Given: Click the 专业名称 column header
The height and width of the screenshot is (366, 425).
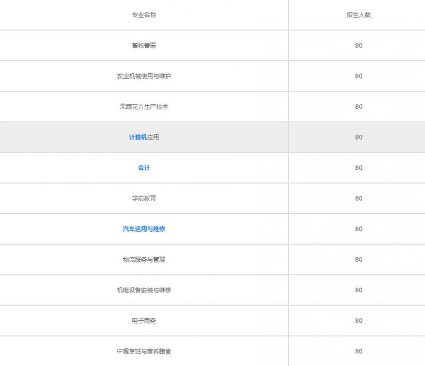Looking at the screenshot, I should pyautogui.click(x=144, y=15).
